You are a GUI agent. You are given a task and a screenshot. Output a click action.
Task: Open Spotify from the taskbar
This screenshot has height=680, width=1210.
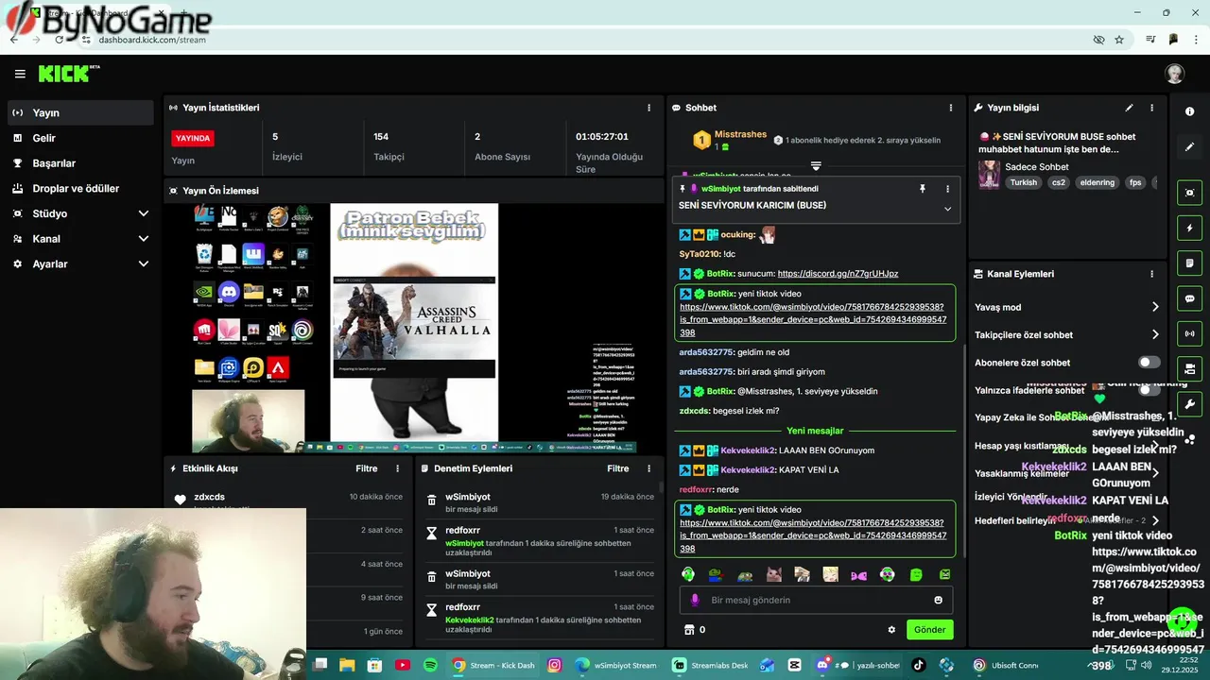pyautogui.click(x=431, y=665)
